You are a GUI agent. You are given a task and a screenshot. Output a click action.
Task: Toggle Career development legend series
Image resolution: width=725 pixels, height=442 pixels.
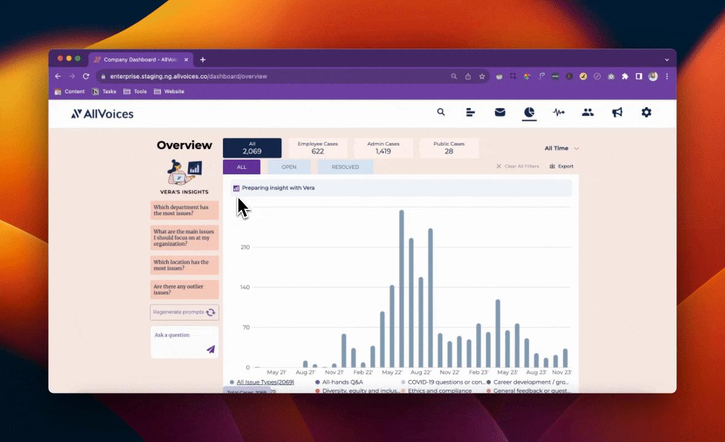[x=528, y=382]
